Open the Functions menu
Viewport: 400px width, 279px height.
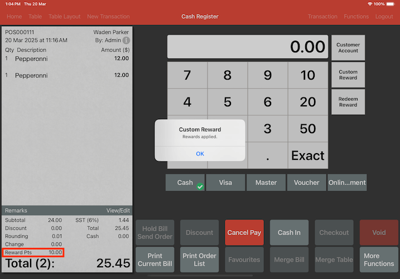coord(356,17)
